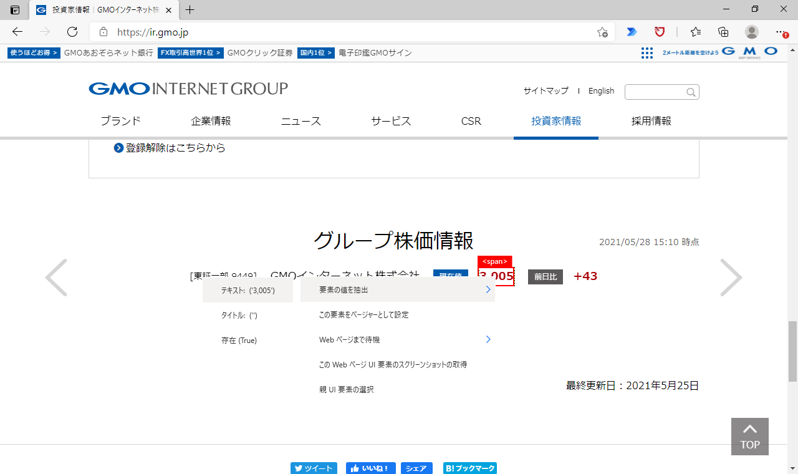Open the ブランド navigation tab
This screenshot has width=798, height=474.
120,121
